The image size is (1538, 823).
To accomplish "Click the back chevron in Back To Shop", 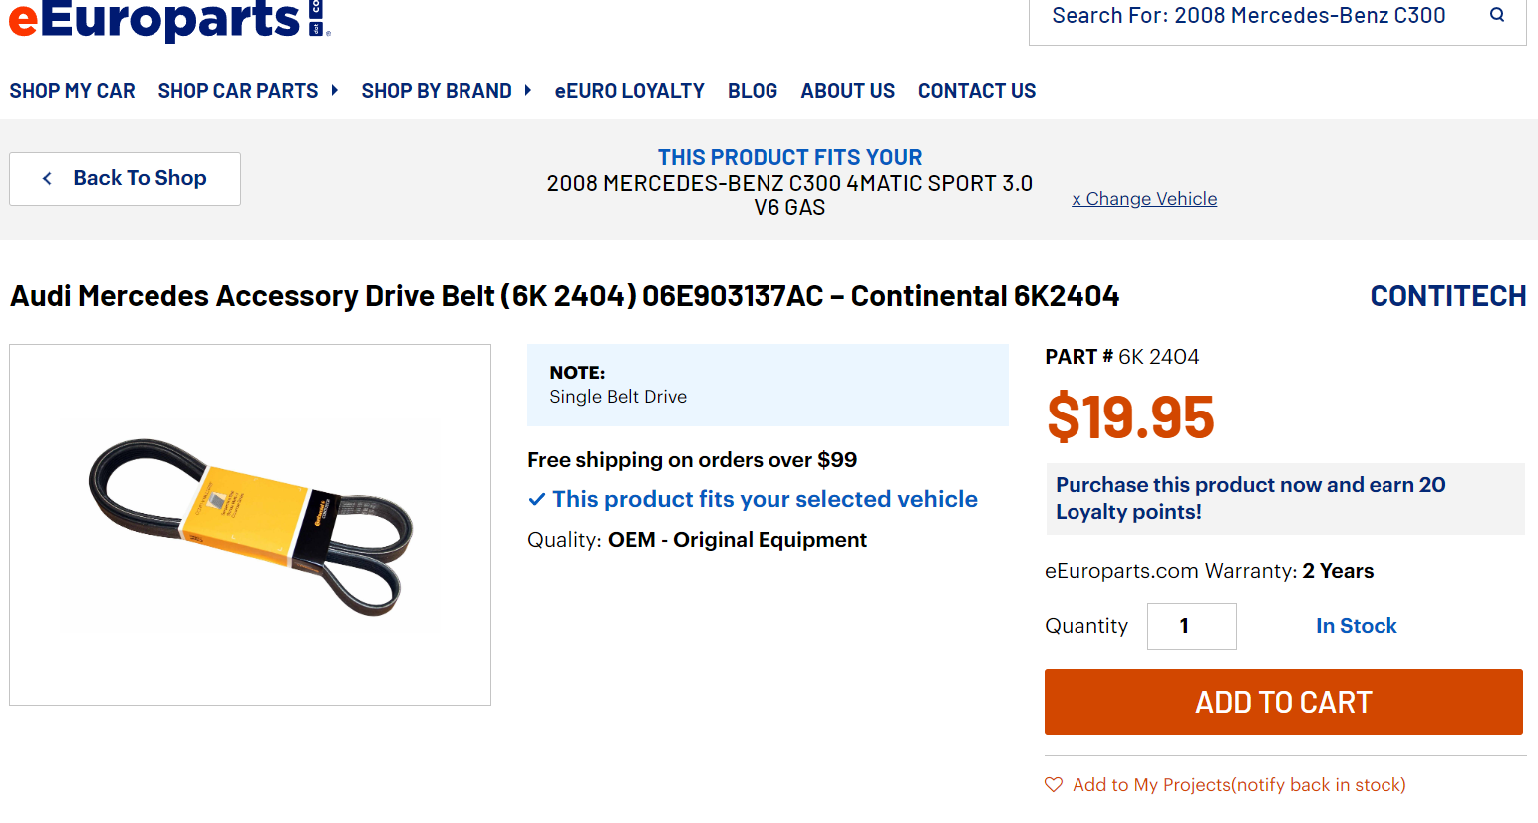I will [47, 178].
